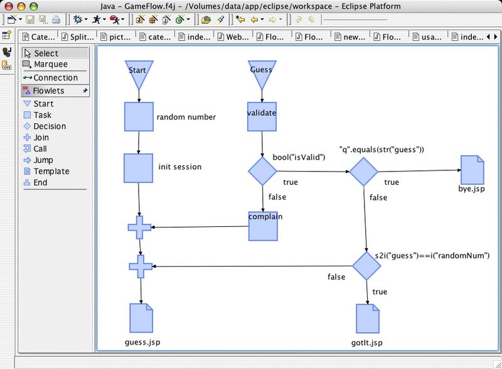This screenshot has height=369, width=502.
Task: Select the Template flowlet palette entry
Action: coord(51,172)
